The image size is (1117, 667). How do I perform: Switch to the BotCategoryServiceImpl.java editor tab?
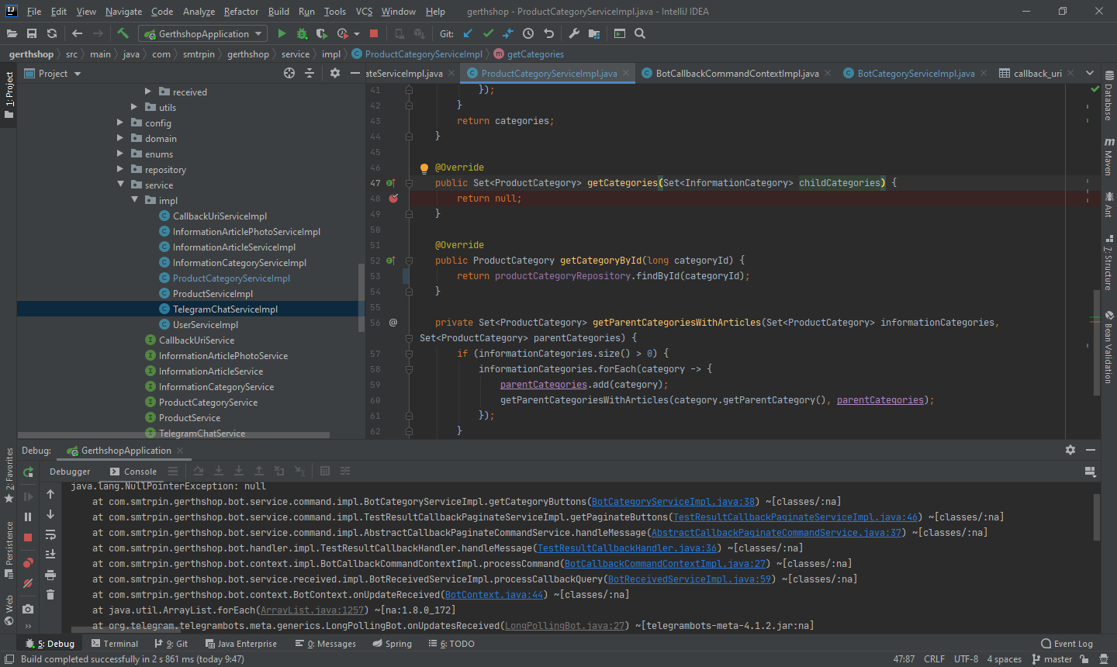pyautogui.click(x=915, y=74)
